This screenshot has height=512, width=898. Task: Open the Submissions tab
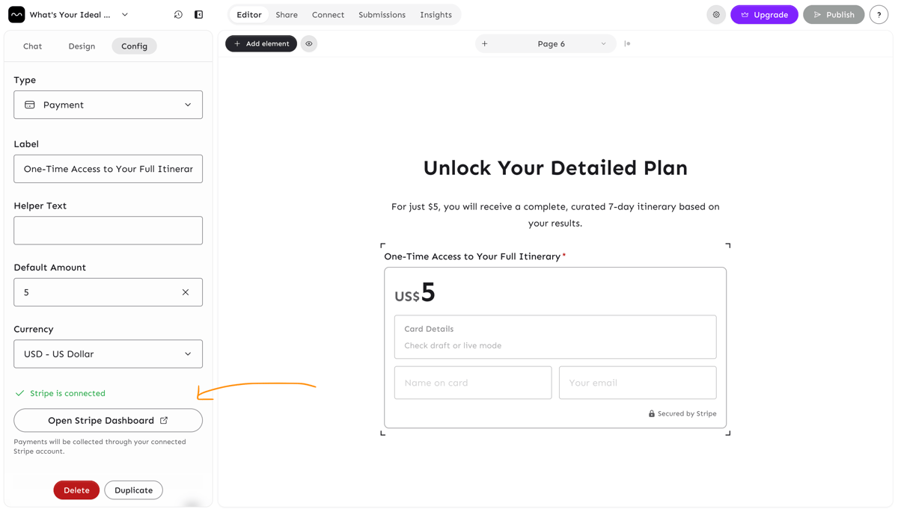(382, 15)
